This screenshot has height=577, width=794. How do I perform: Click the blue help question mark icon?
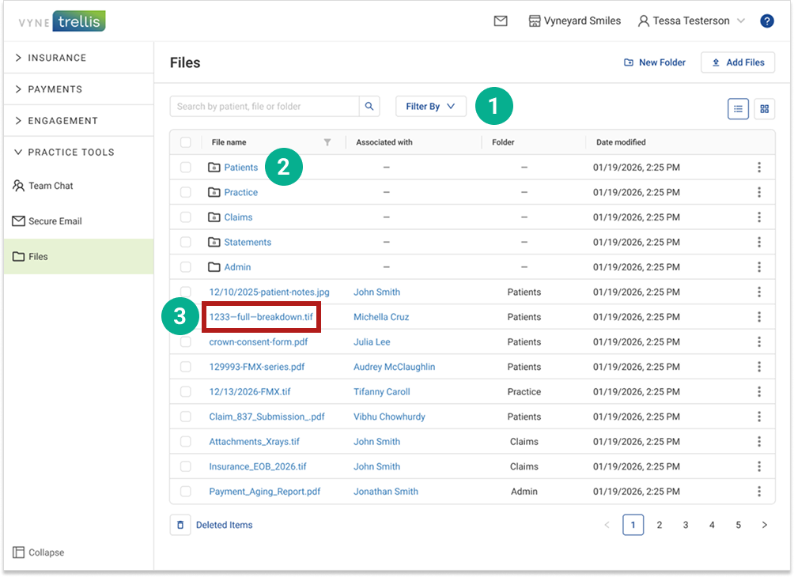[x=766, y=21]
